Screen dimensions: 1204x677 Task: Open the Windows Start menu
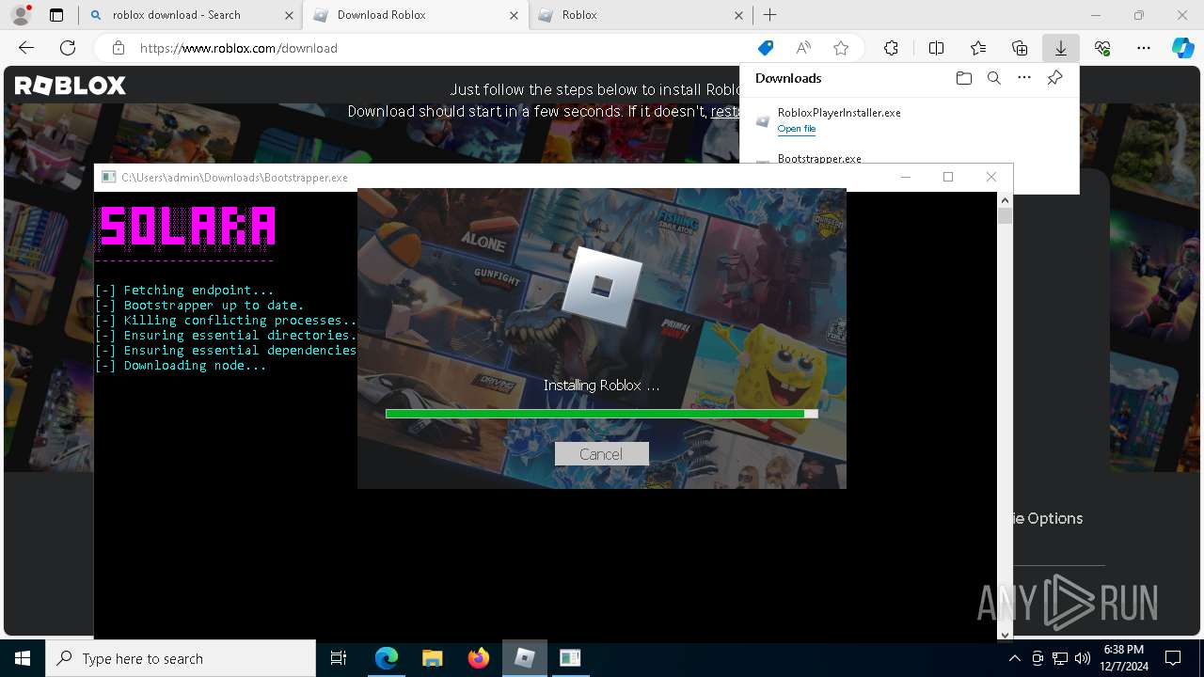[22, 658]
